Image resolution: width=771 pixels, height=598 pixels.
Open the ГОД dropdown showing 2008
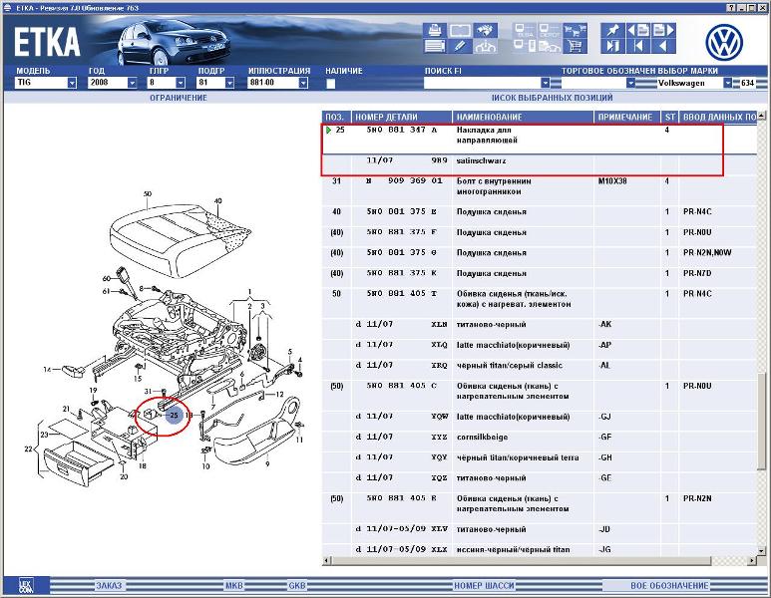(x=132, y=83)
